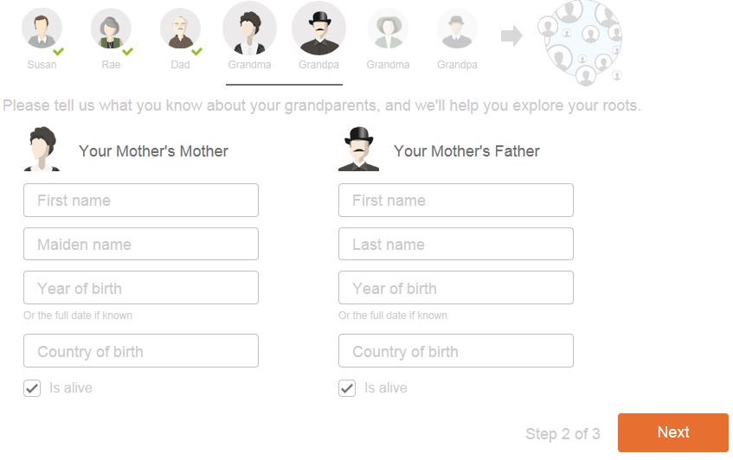Uncheck Is alive for Mother's Mother
Viewport: 733px width, 460px height.
coord(32,388)
